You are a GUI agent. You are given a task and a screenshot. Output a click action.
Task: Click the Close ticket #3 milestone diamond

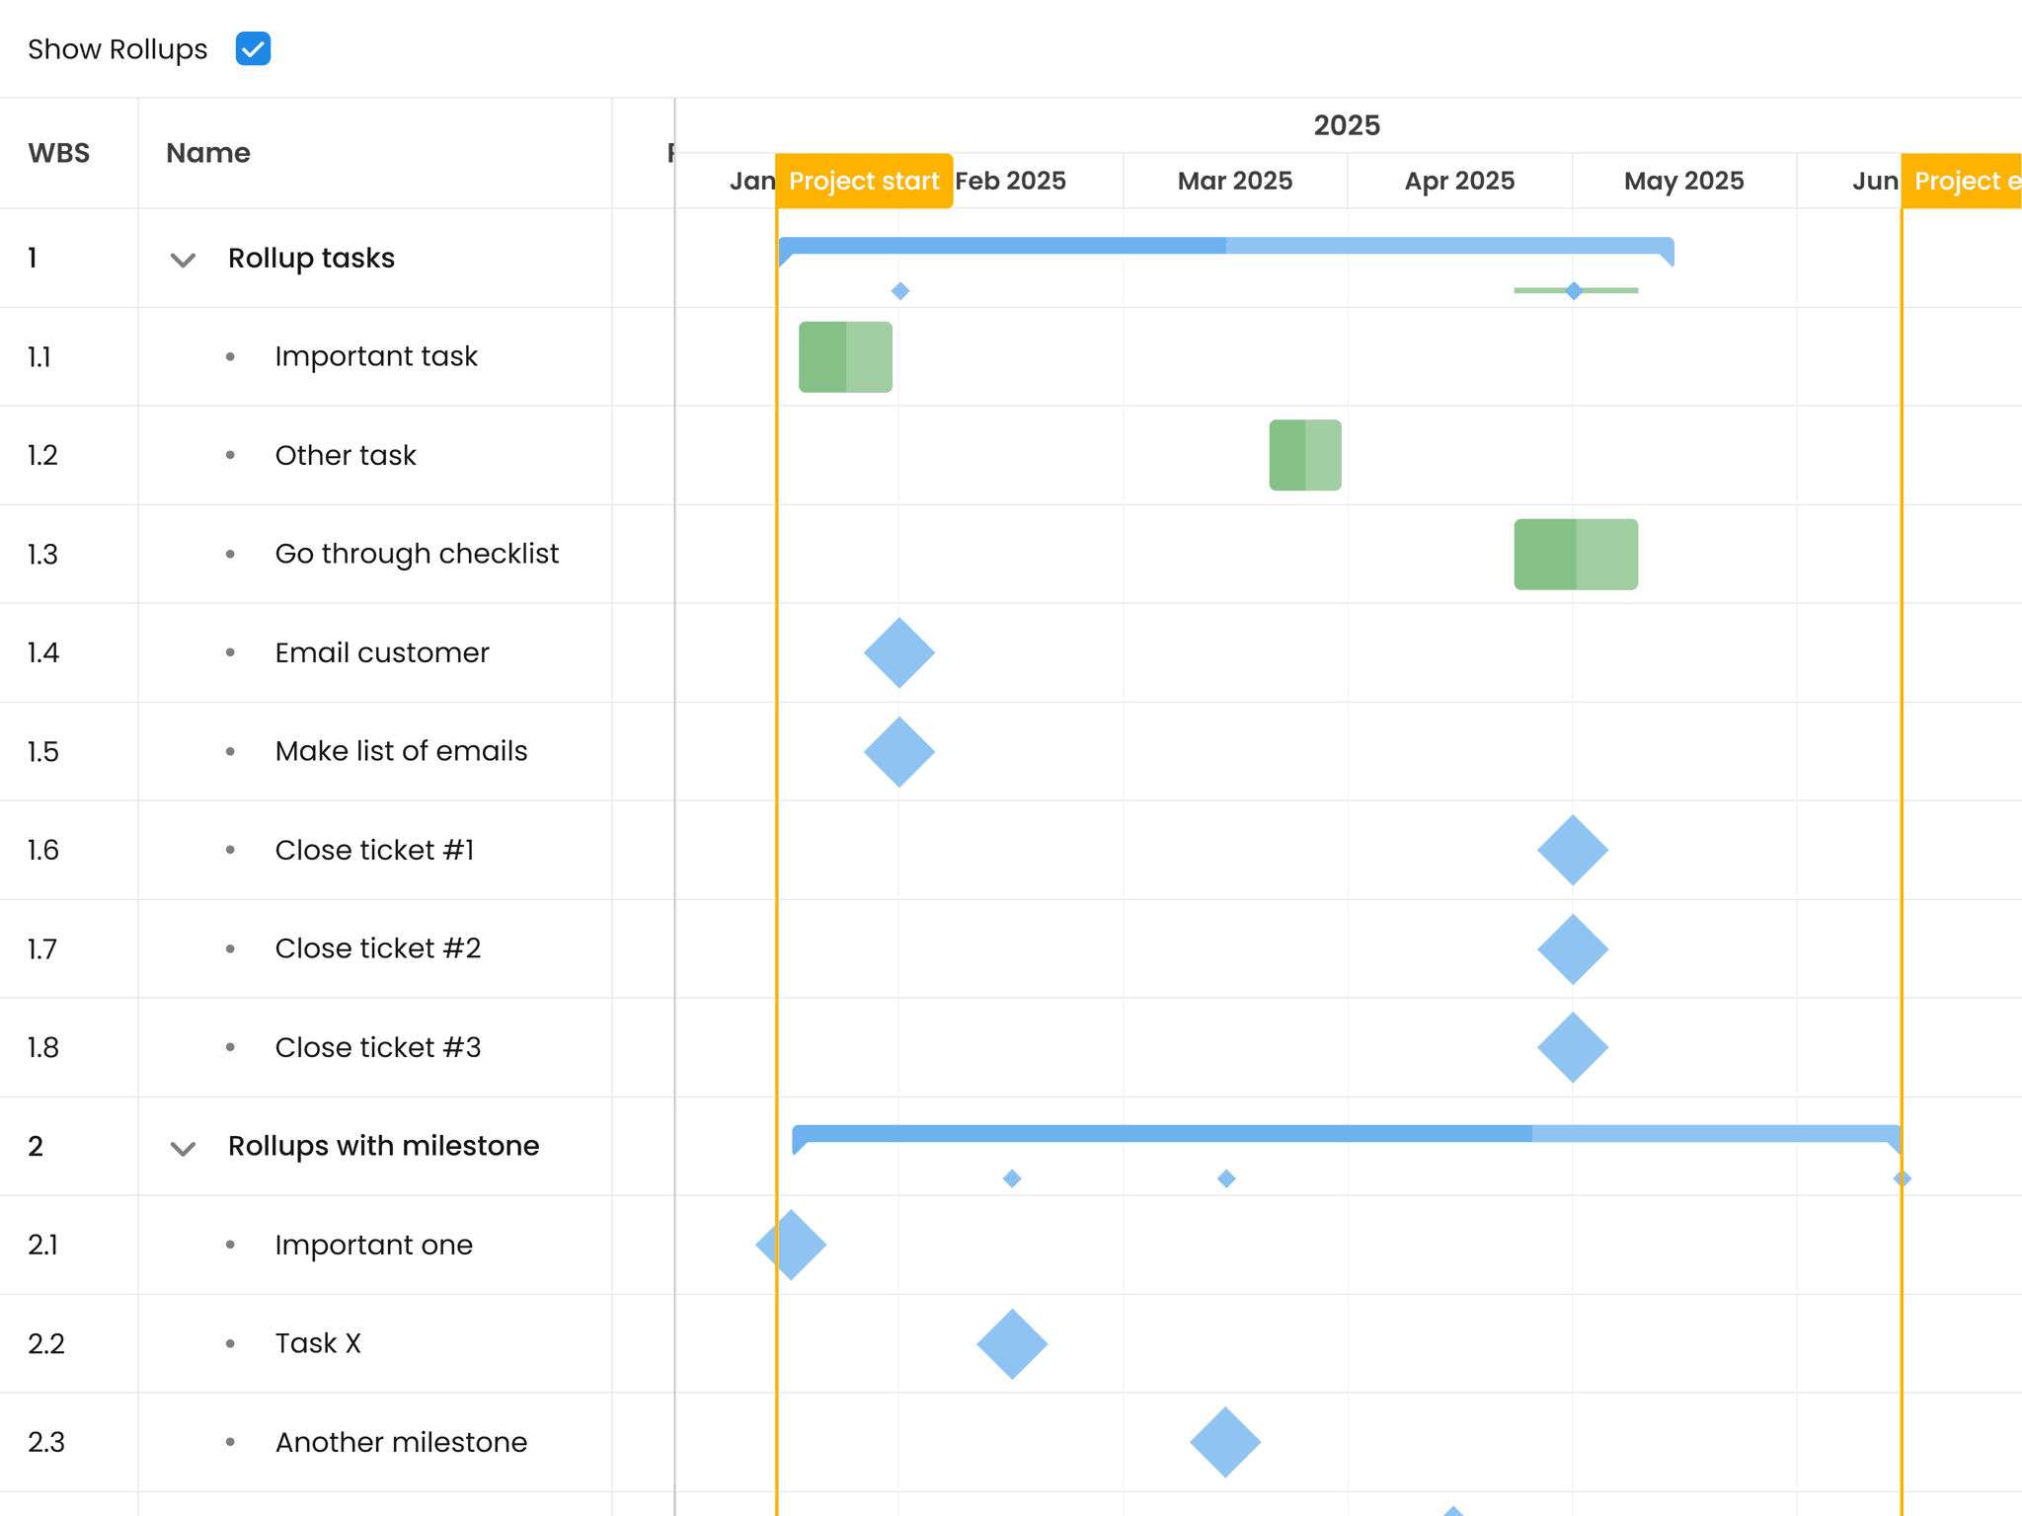[x=1572, y=1047]
